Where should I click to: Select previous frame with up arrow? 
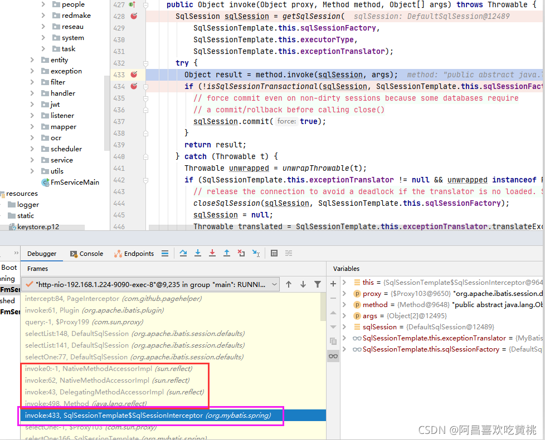pos(289,285)
